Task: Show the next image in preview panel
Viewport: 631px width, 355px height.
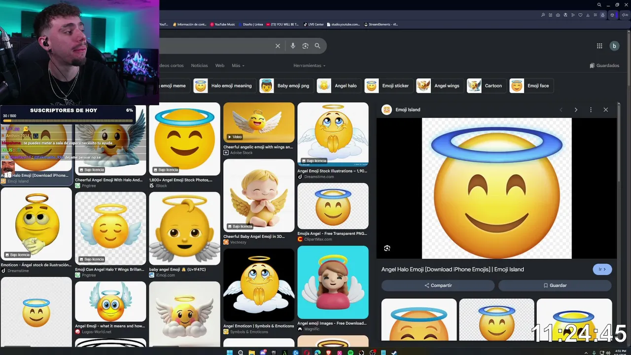Action: [x=576, y=109]
